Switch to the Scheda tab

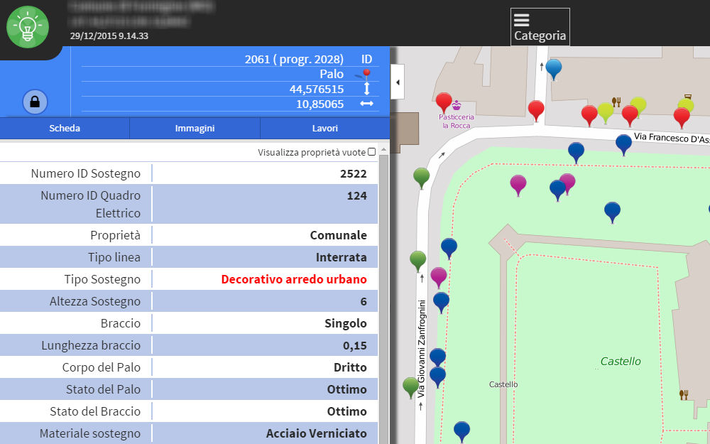click(65, 129)
